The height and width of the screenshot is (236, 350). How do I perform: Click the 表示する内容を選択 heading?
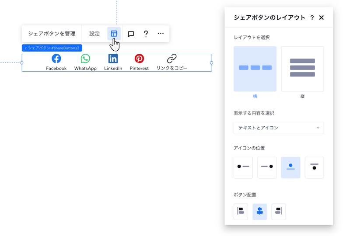pyautogui.click(x=254, y=113)
